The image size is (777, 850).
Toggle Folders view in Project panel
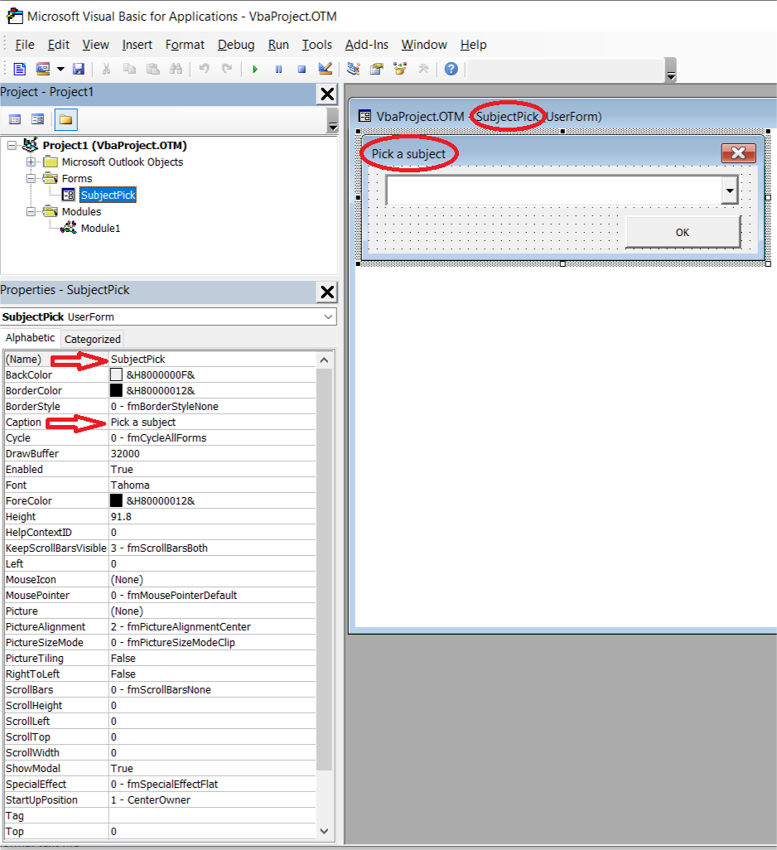[x=65, y=120]
